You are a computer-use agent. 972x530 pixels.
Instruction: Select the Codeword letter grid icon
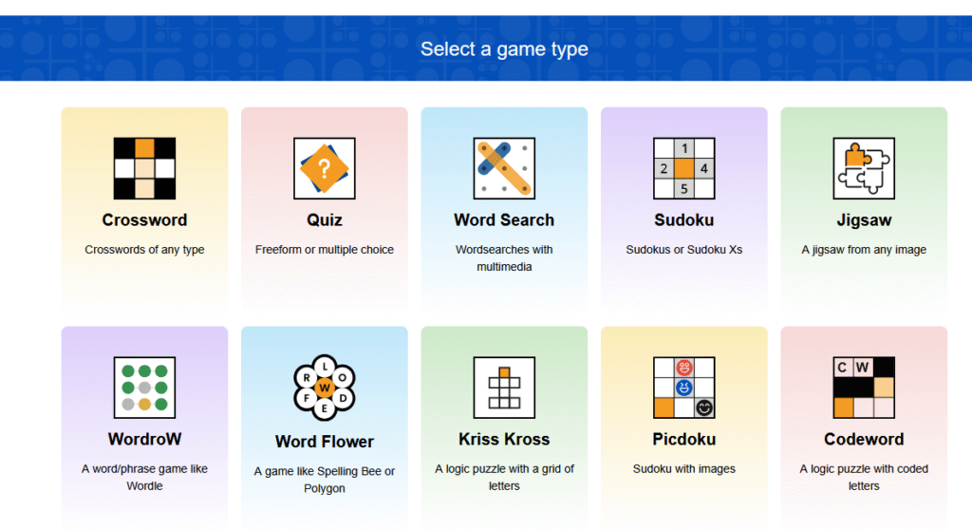click(864, 388)
